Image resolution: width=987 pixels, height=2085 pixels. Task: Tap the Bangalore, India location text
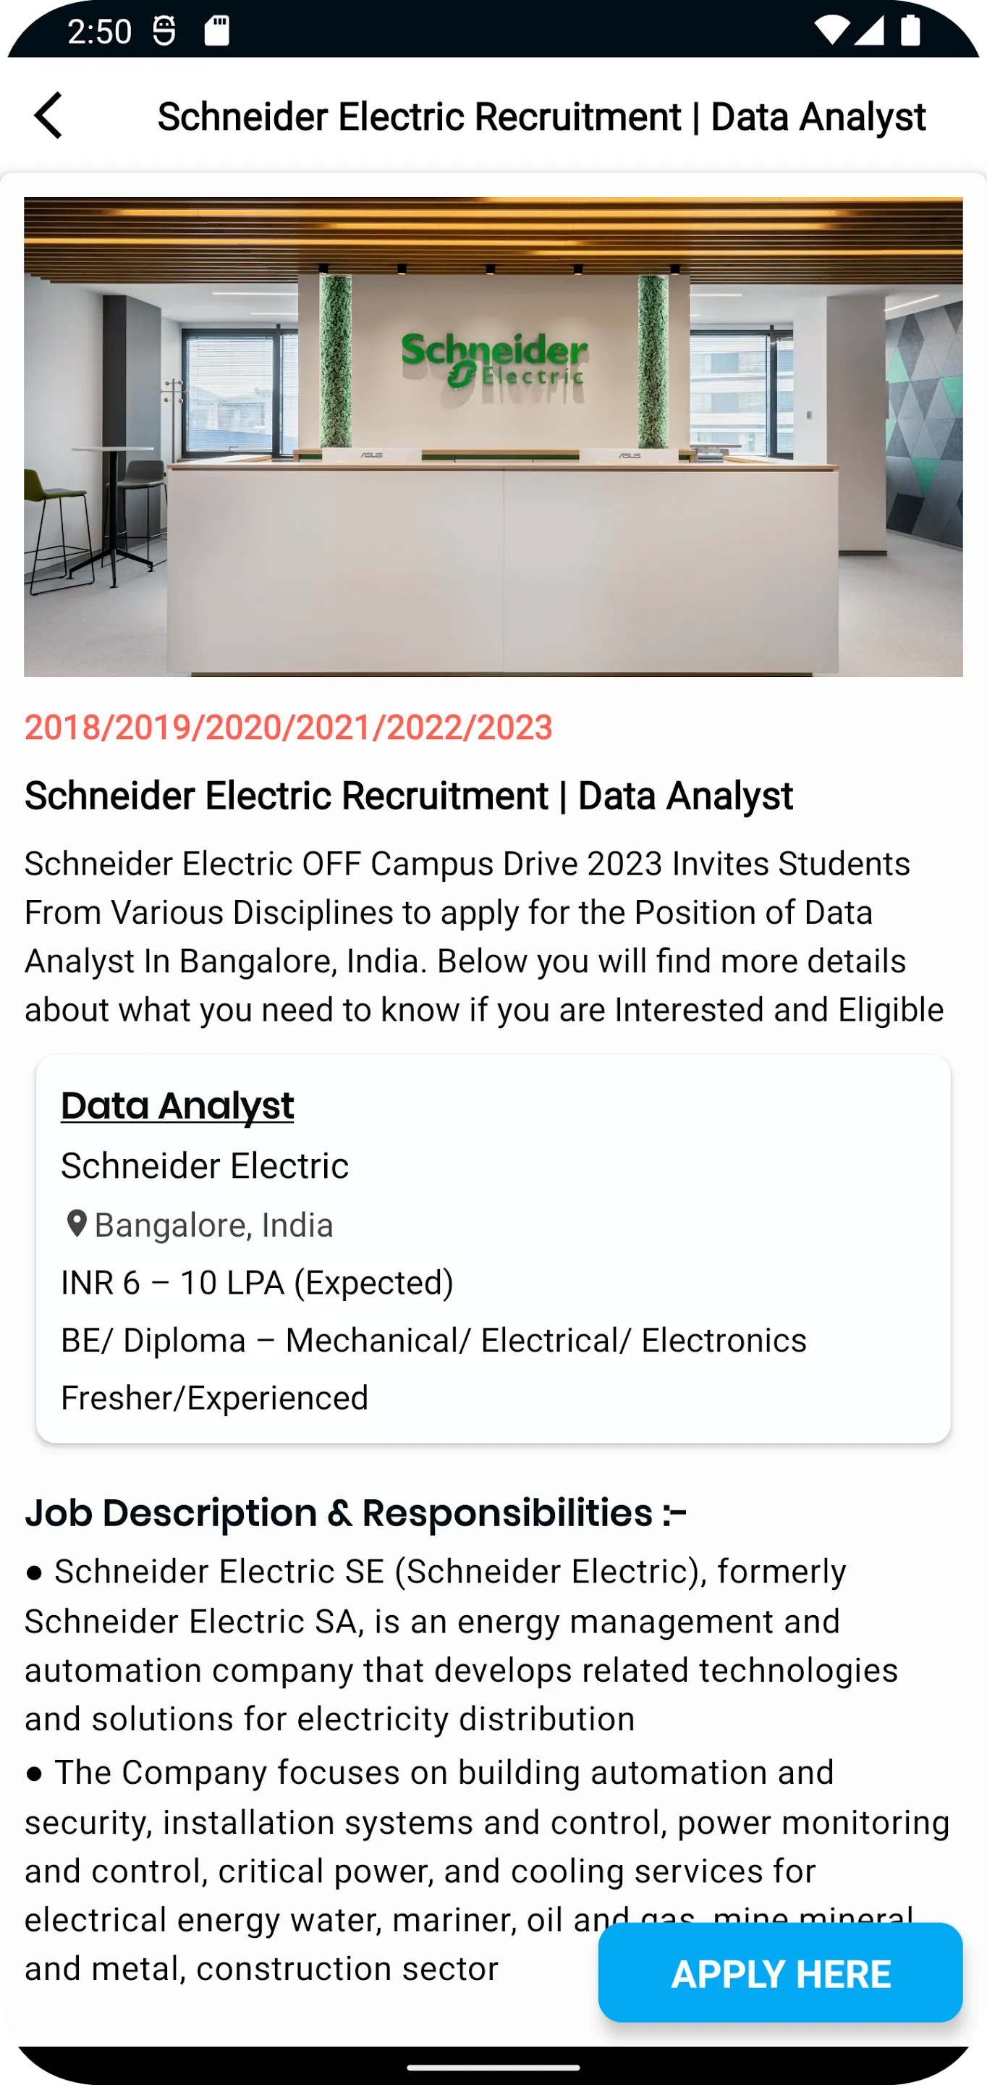[213, 1226]
